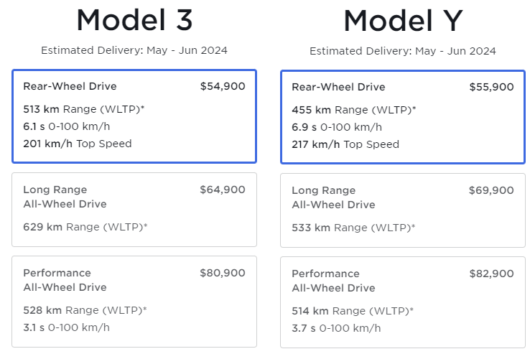
Task: Click the 629 km Range (WLTP) text
Action: pyautogui.click(x=85, y=227)
